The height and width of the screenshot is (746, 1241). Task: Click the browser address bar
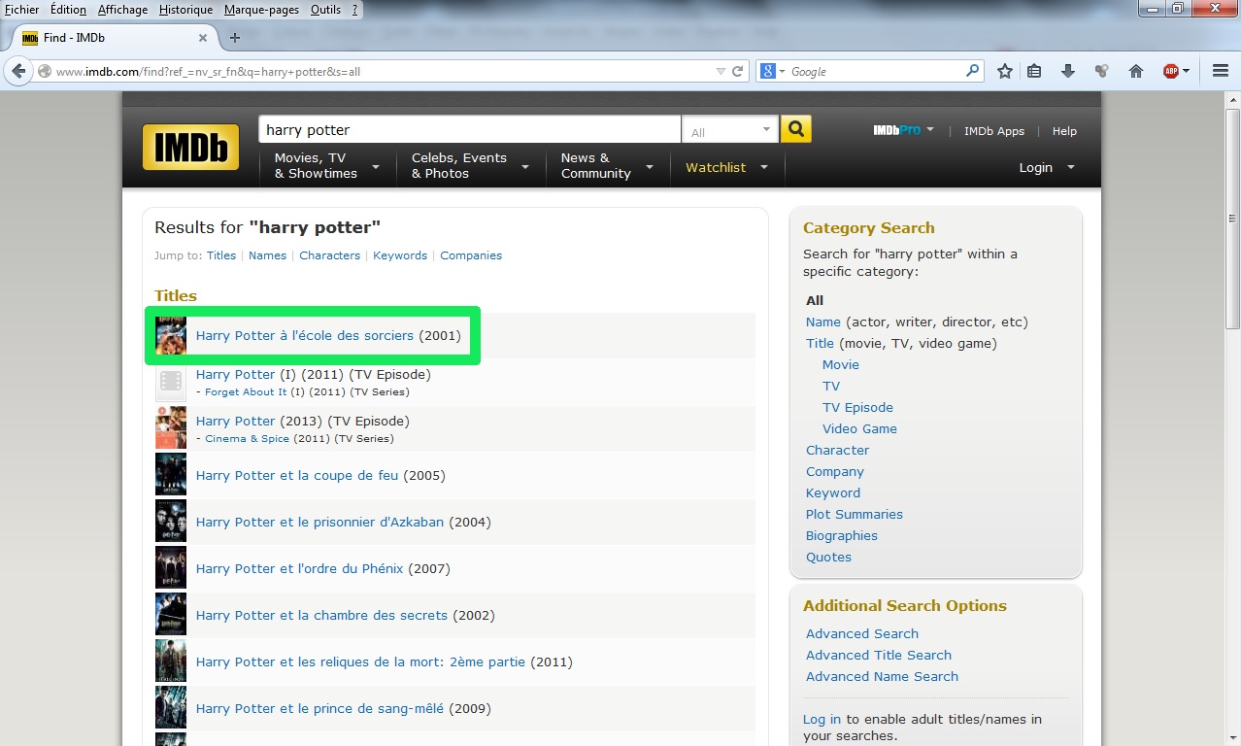tap(379, 71)
